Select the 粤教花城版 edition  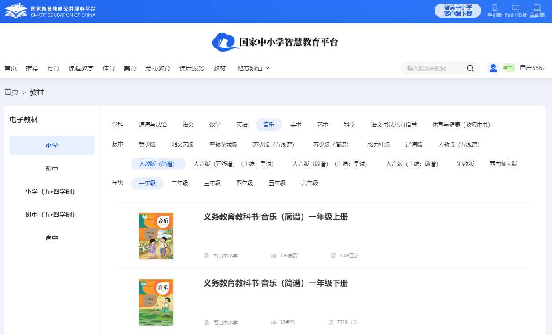[x=223, y=144]
